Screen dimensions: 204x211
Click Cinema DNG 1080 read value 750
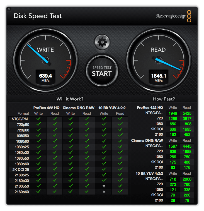tap(187, 157)
